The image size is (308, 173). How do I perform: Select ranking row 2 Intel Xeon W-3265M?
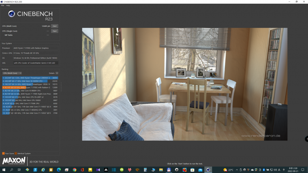point(30,81)
